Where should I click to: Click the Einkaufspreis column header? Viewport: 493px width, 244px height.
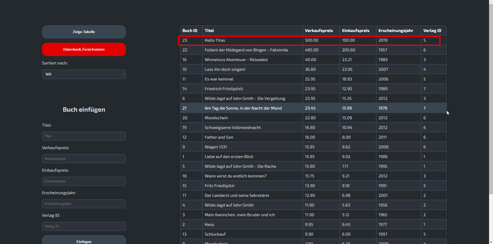[356, 31]
